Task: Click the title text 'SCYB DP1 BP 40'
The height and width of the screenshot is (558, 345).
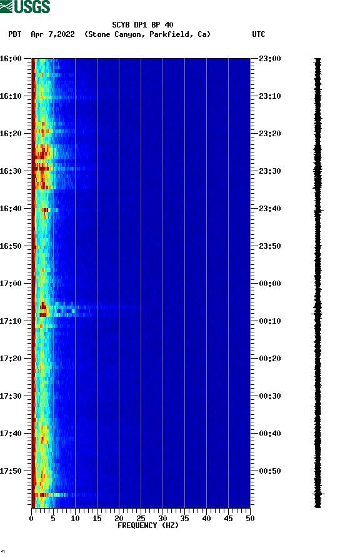Action: click(142, 25)
